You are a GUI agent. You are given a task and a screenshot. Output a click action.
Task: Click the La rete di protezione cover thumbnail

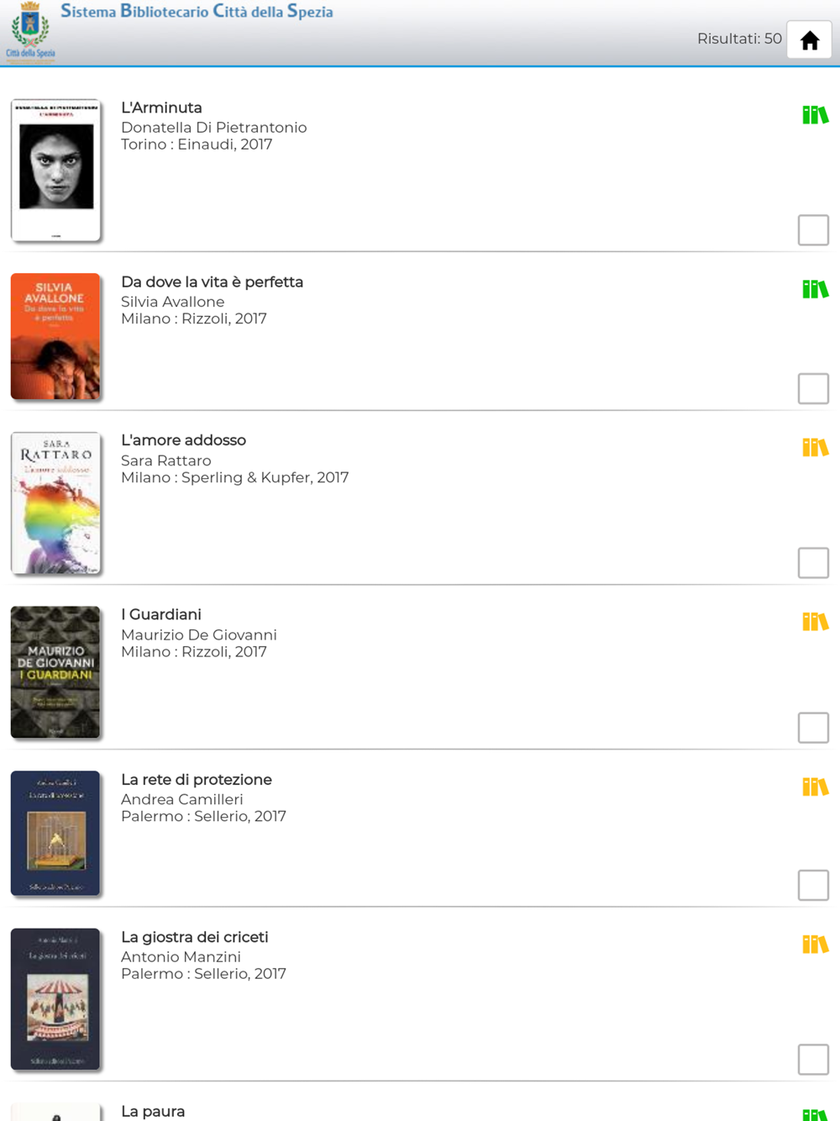pos(55,833)
